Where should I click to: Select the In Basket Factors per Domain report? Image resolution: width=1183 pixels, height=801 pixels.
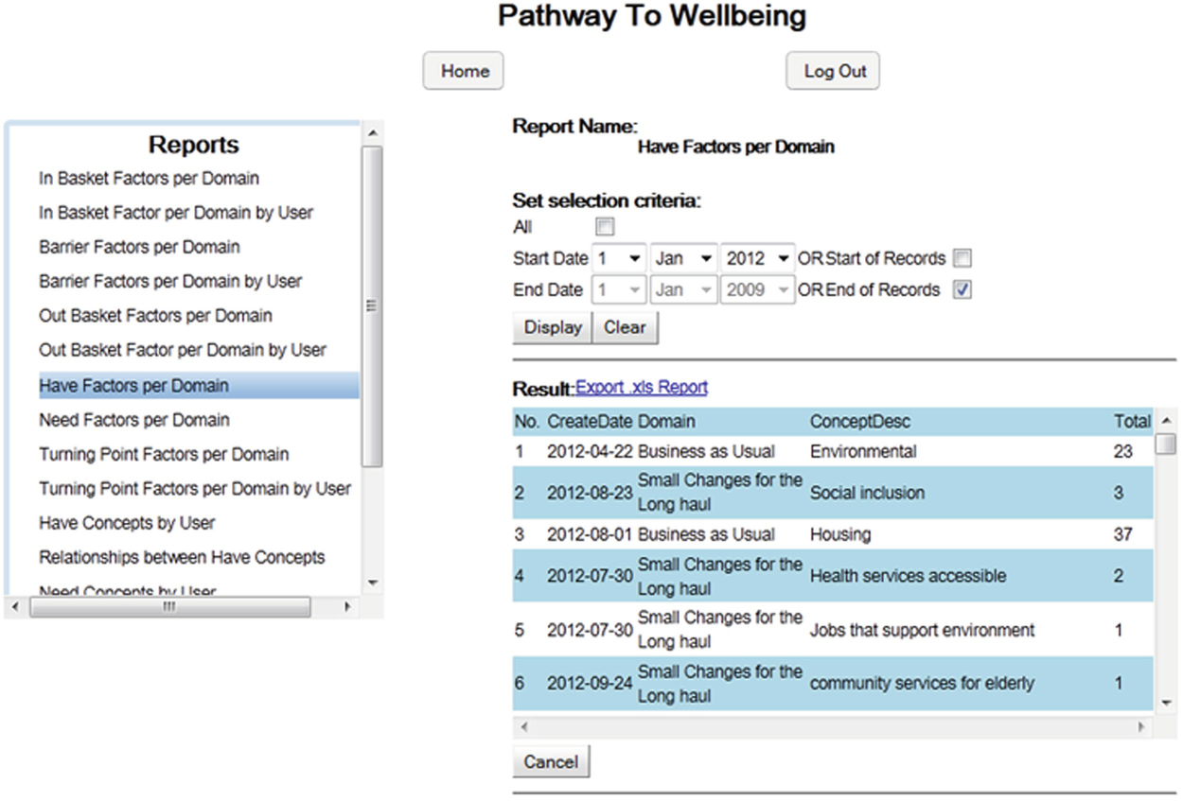[x=149, y=178]
